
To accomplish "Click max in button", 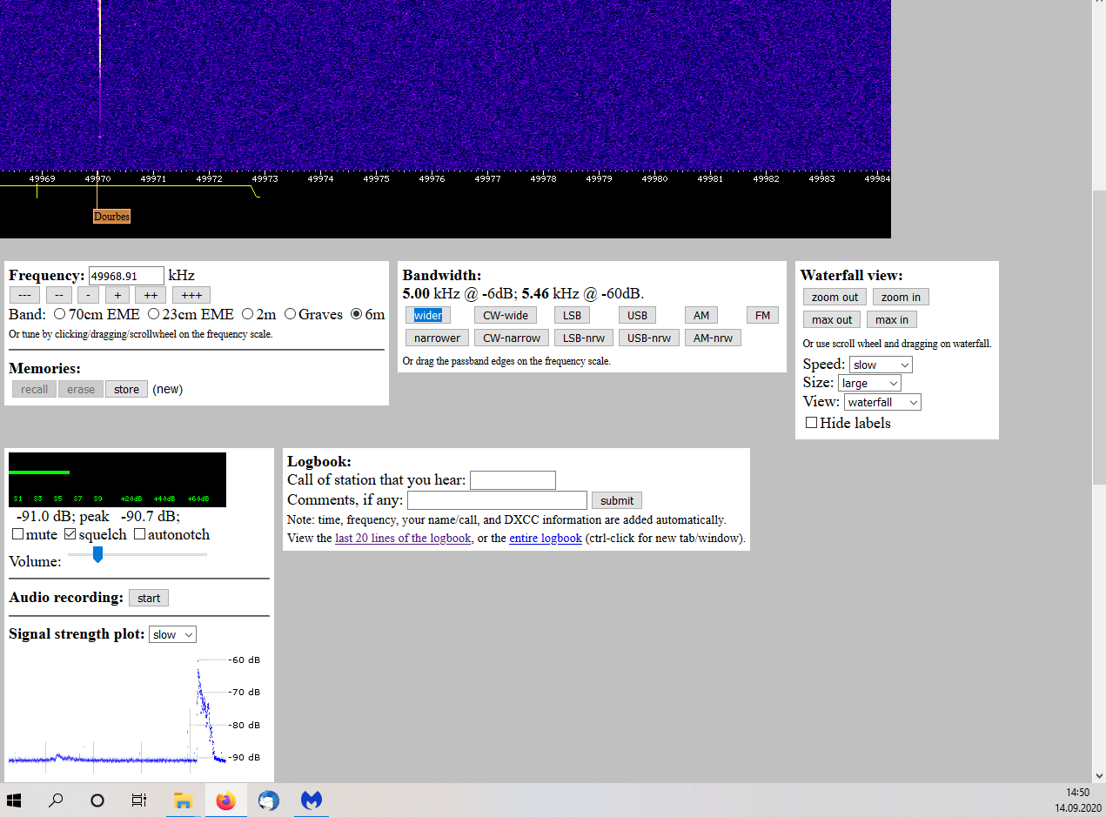I will click(x=892, y=319).
